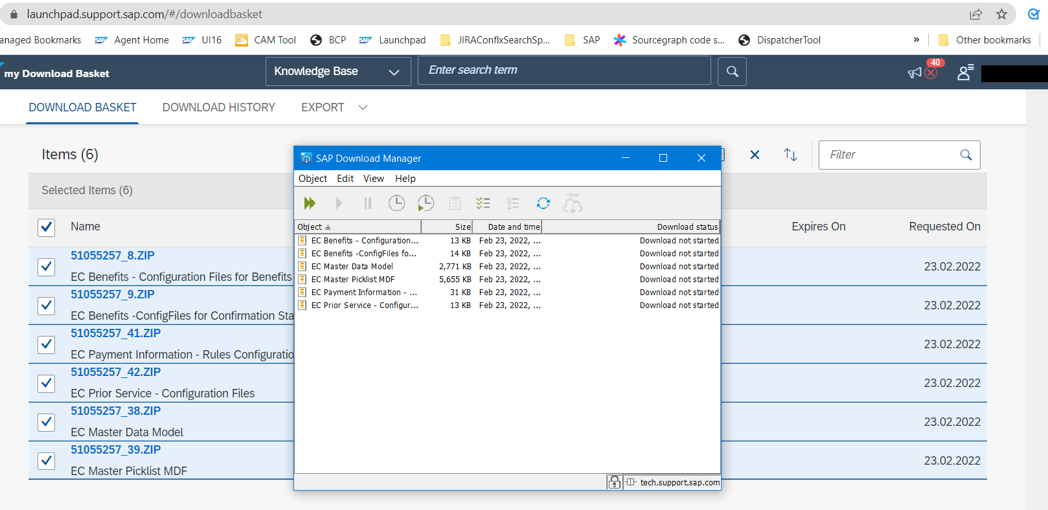Viewport: 1048px width, 510px height.
Task: Click the sort arrows icon in basket toolbar
Action: point(790,155)
